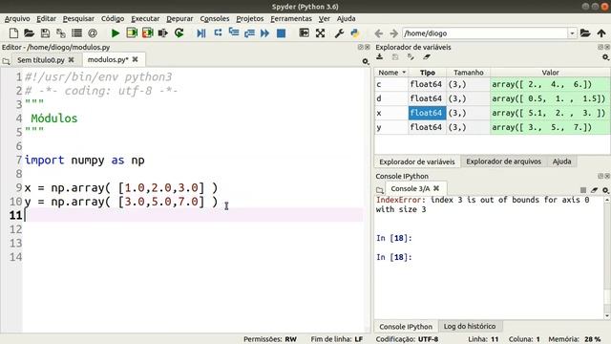Expand working directory path dropdown
The image size is (611, 344).
coord(572,33)
